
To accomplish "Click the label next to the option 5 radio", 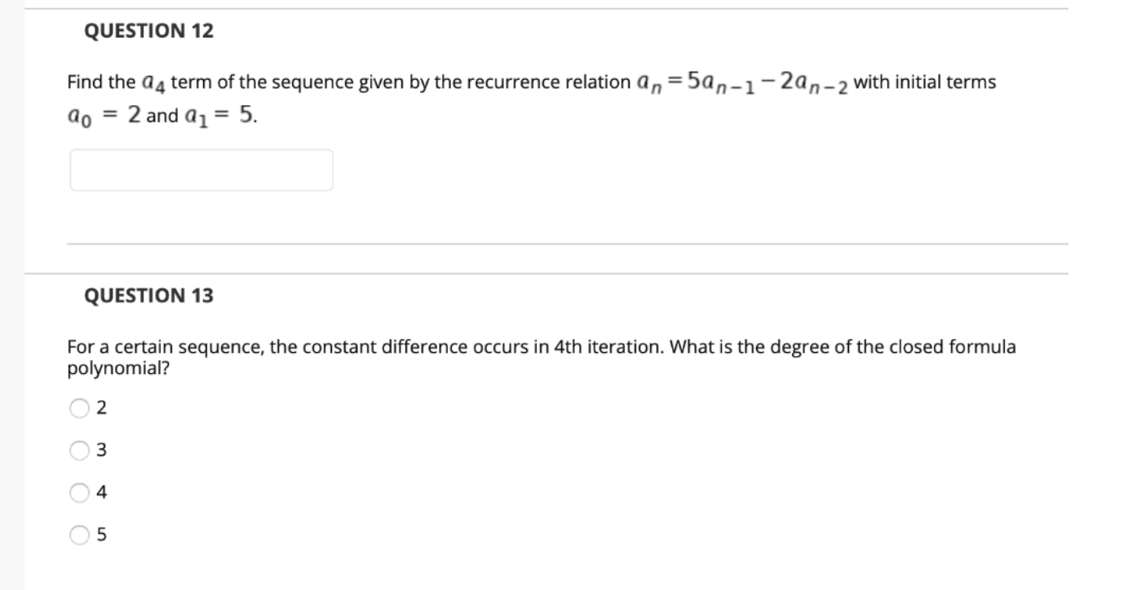I will (x=100, y=533).
